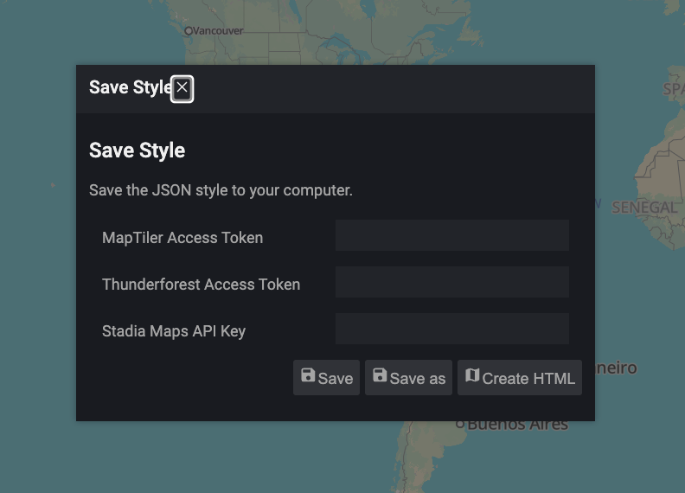The height and width of the screenshot is (493, 685).
Task: Click the Thunderforest Access Token label
Action: click(201, 285)
